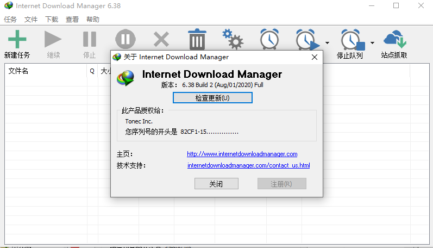Click the Stop pause-bars icon
This screenshot has width=433, height=248.
[x=90, y=39]
